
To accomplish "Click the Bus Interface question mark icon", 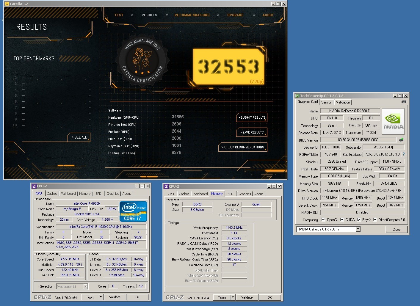I will click(x=404, y=154).
